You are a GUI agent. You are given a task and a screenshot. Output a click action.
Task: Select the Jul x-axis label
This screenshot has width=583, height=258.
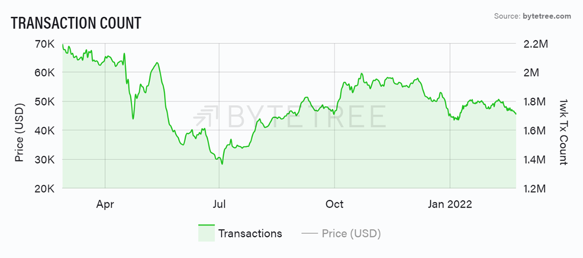coord(219,204)
